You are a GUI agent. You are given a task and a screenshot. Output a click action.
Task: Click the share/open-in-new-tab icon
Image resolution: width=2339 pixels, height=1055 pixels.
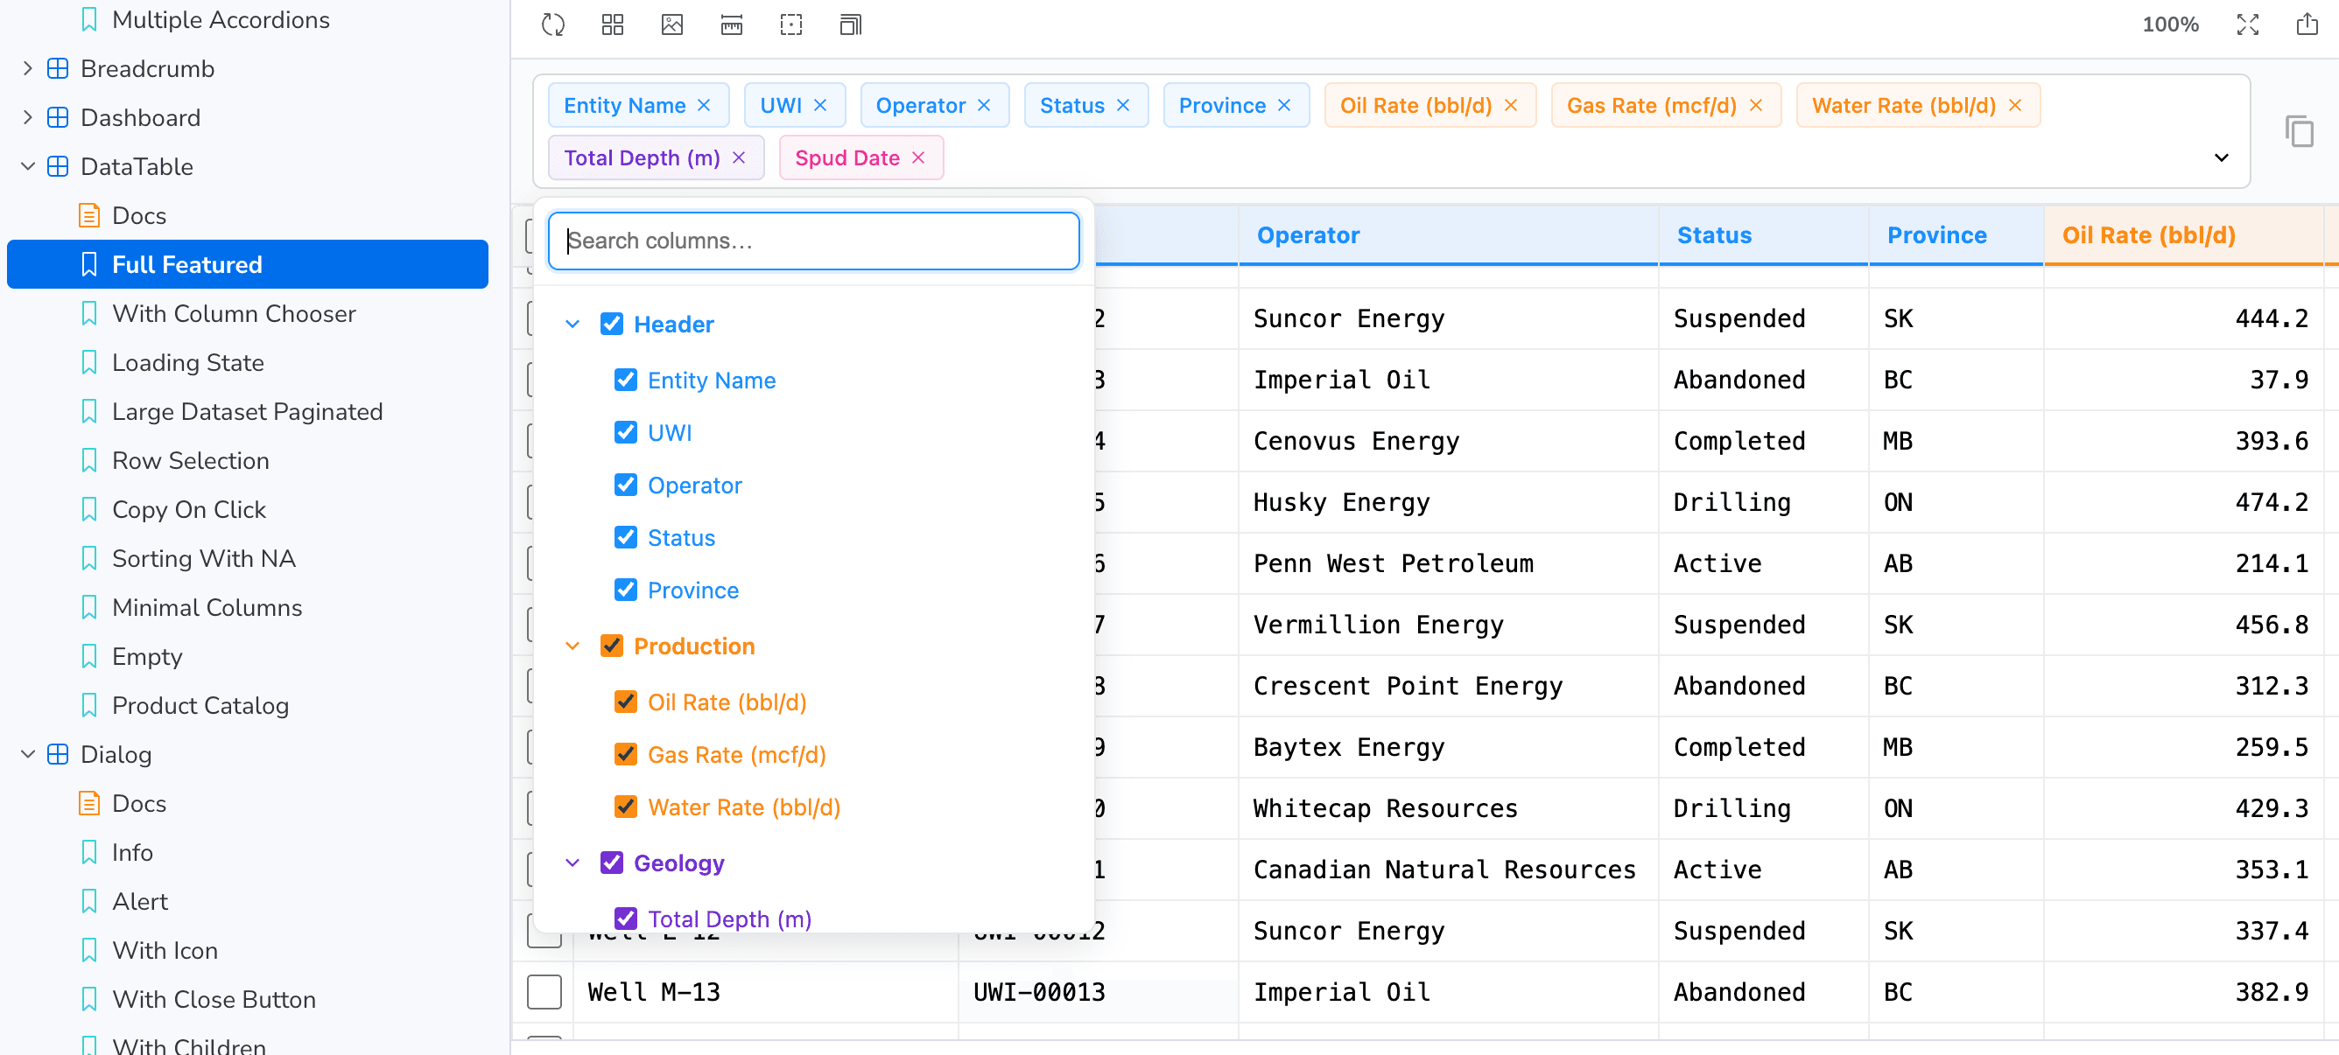[2307, 24]
